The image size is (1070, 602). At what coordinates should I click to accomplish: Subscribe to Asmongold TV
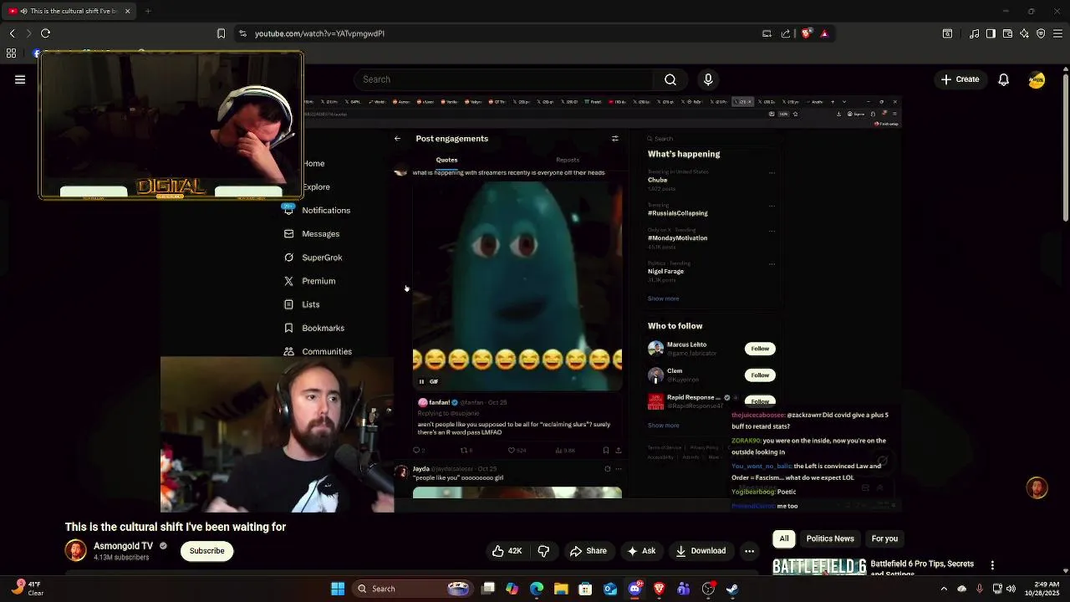(x=206, y=551)
